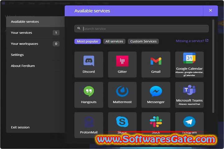The image size is (224, 149).
Task: Click the Your services count badge 1
Action: click(56, 33)
